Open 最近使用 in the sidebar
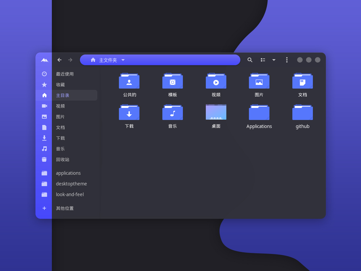The image size is (361, 271). tap(65, 74)
